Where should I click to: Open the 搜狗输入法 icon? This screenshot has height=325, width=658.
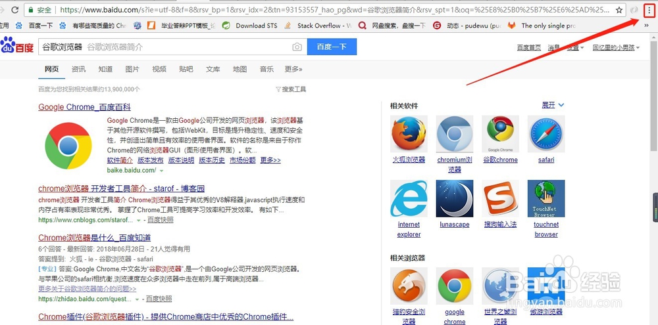(x=500, y=198)
